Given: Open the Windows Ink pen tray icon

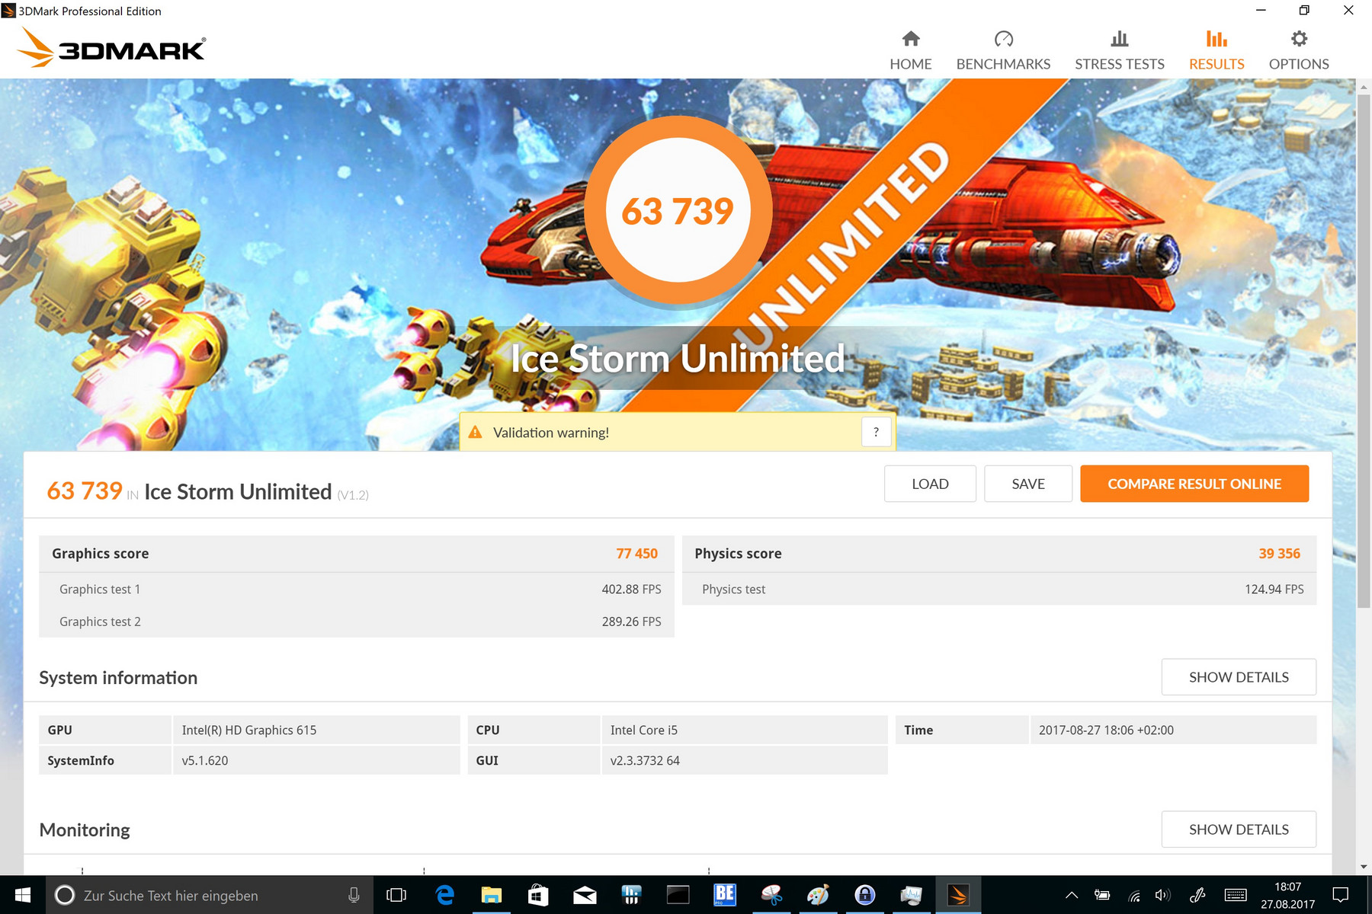Looking at the screenshot, I should tap(1197, 895).
